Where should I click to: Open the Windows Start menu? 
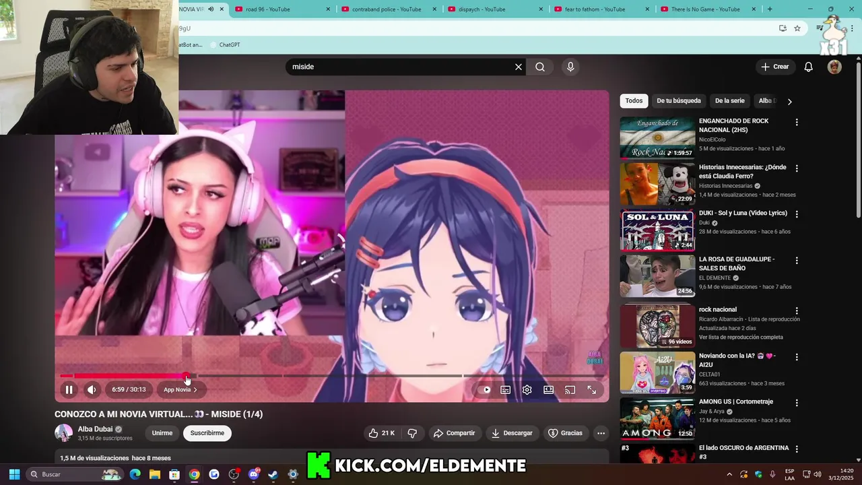tap(14, 474)
